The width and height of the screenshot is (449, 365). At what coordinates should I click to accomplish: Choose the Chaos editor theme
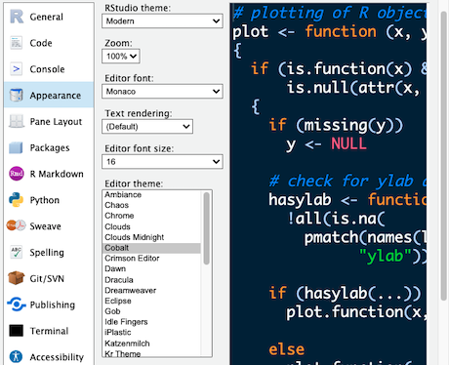tap(151, 205)
